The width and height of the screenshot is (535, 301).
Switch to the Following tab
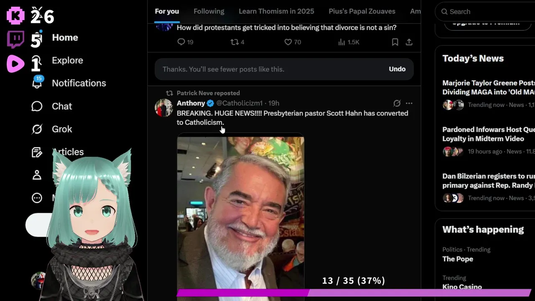tap(209, 11)
